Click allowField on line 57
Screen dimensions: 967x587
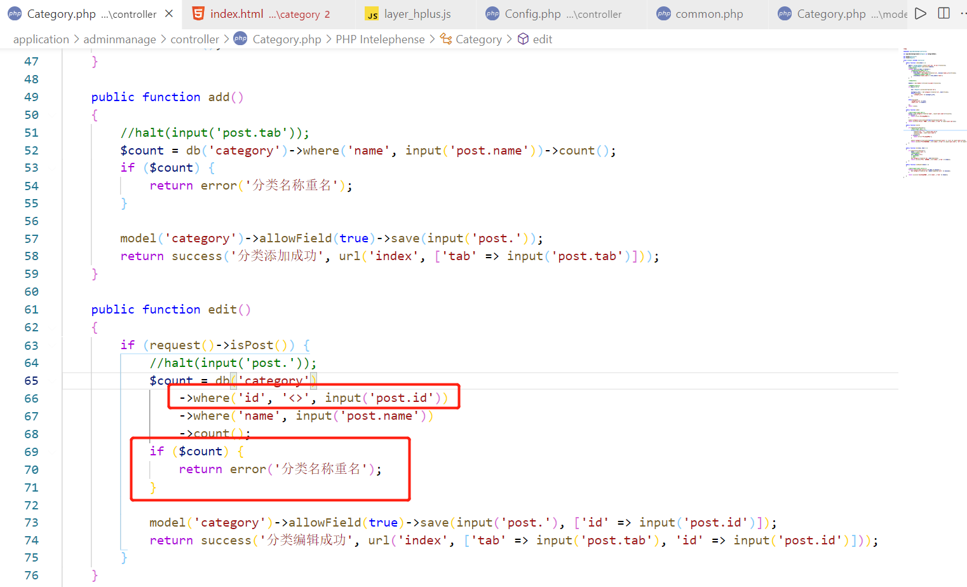pyautogui.click(x=295, y=238)
